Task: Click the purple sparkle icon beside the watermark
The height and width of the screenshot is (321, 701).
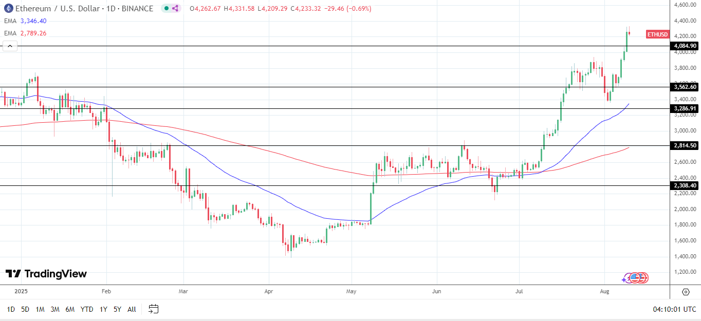Action: point(623,280)
